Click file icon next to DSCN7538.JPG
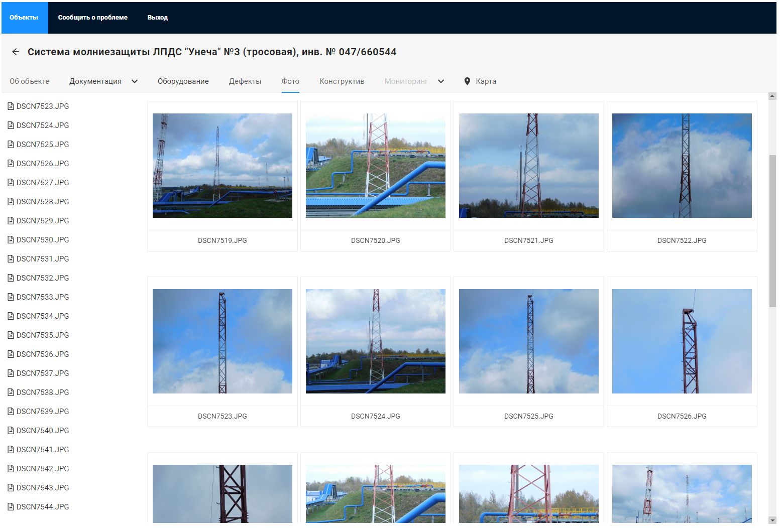This screenshot has width=781, height=528. [11, 392]
